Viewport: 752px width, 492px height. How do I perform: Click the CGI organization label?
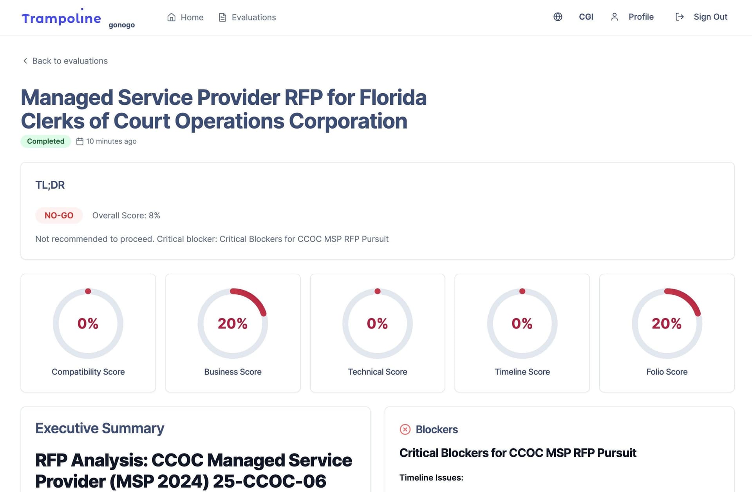pos(586,17)
